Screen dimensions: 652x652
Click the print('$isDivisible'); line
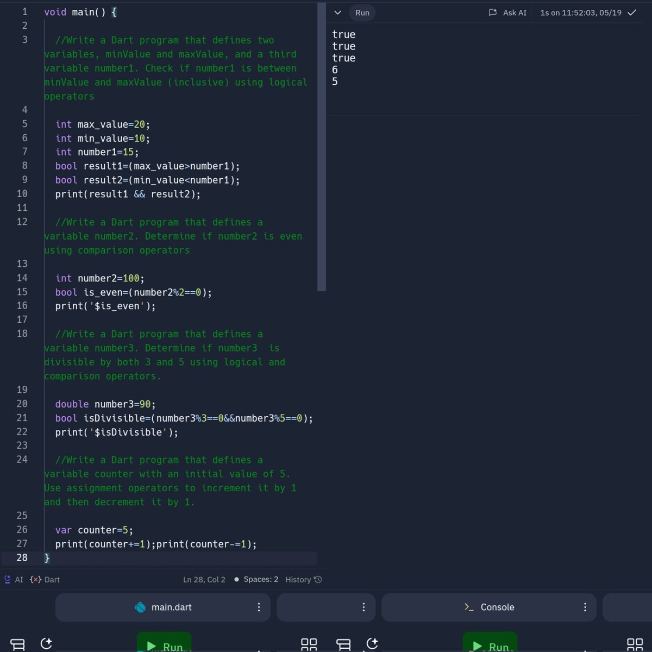(117, 432)
